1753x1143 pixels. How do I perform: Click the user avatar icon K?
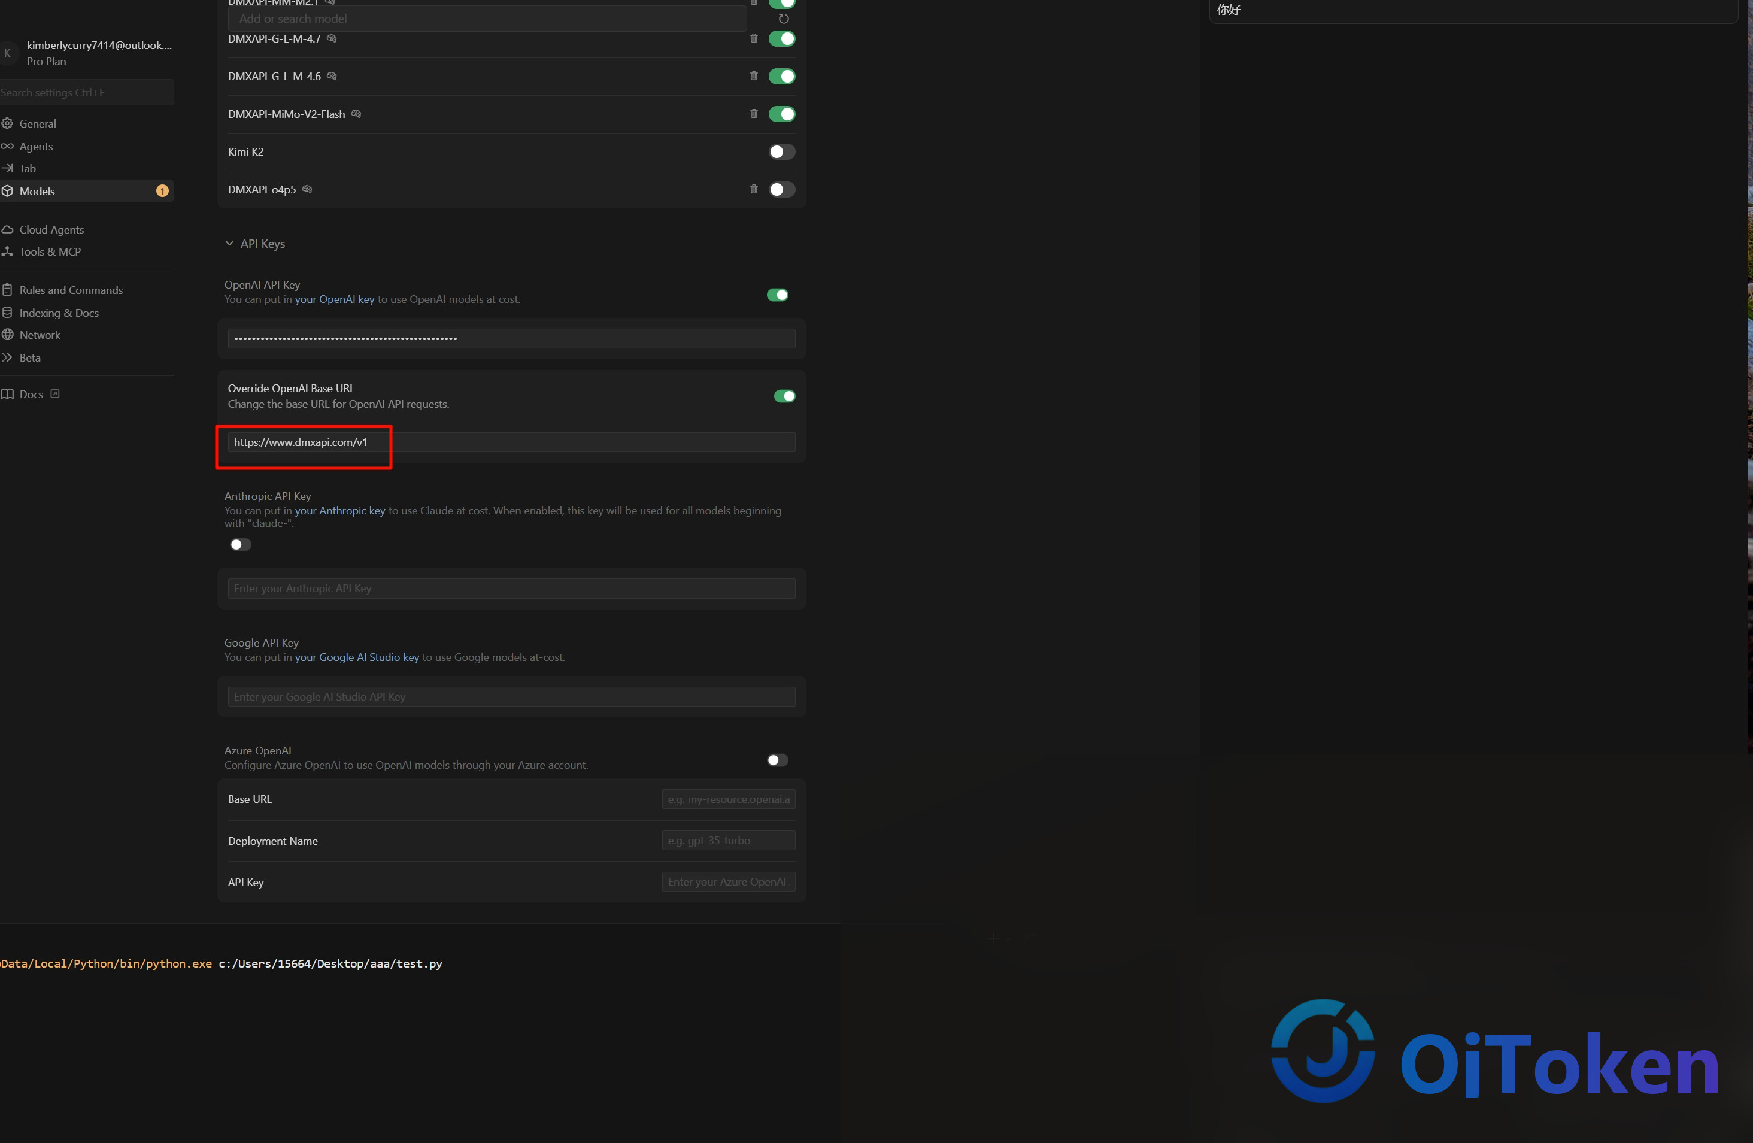pos(7,53)
